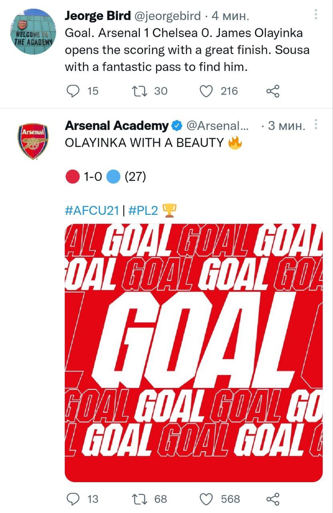Open more options on Arsenal Academy's tweet
The image size is (333, 513).
(316, 125)
